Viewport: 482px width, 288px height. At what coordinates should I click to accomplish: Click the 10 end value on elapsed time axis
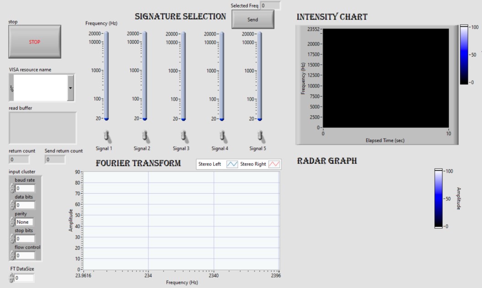click(x=449, y=134)
